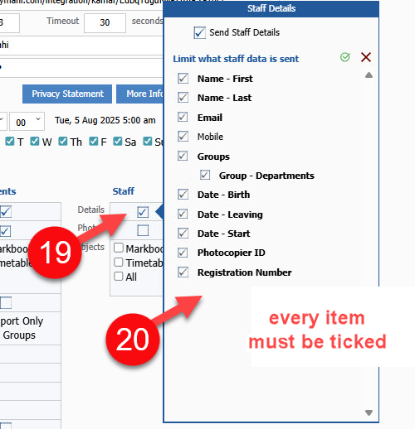Toggle the Mobile checkbox
The width and height of the screenshot is (415, 429).
point(183,137)
